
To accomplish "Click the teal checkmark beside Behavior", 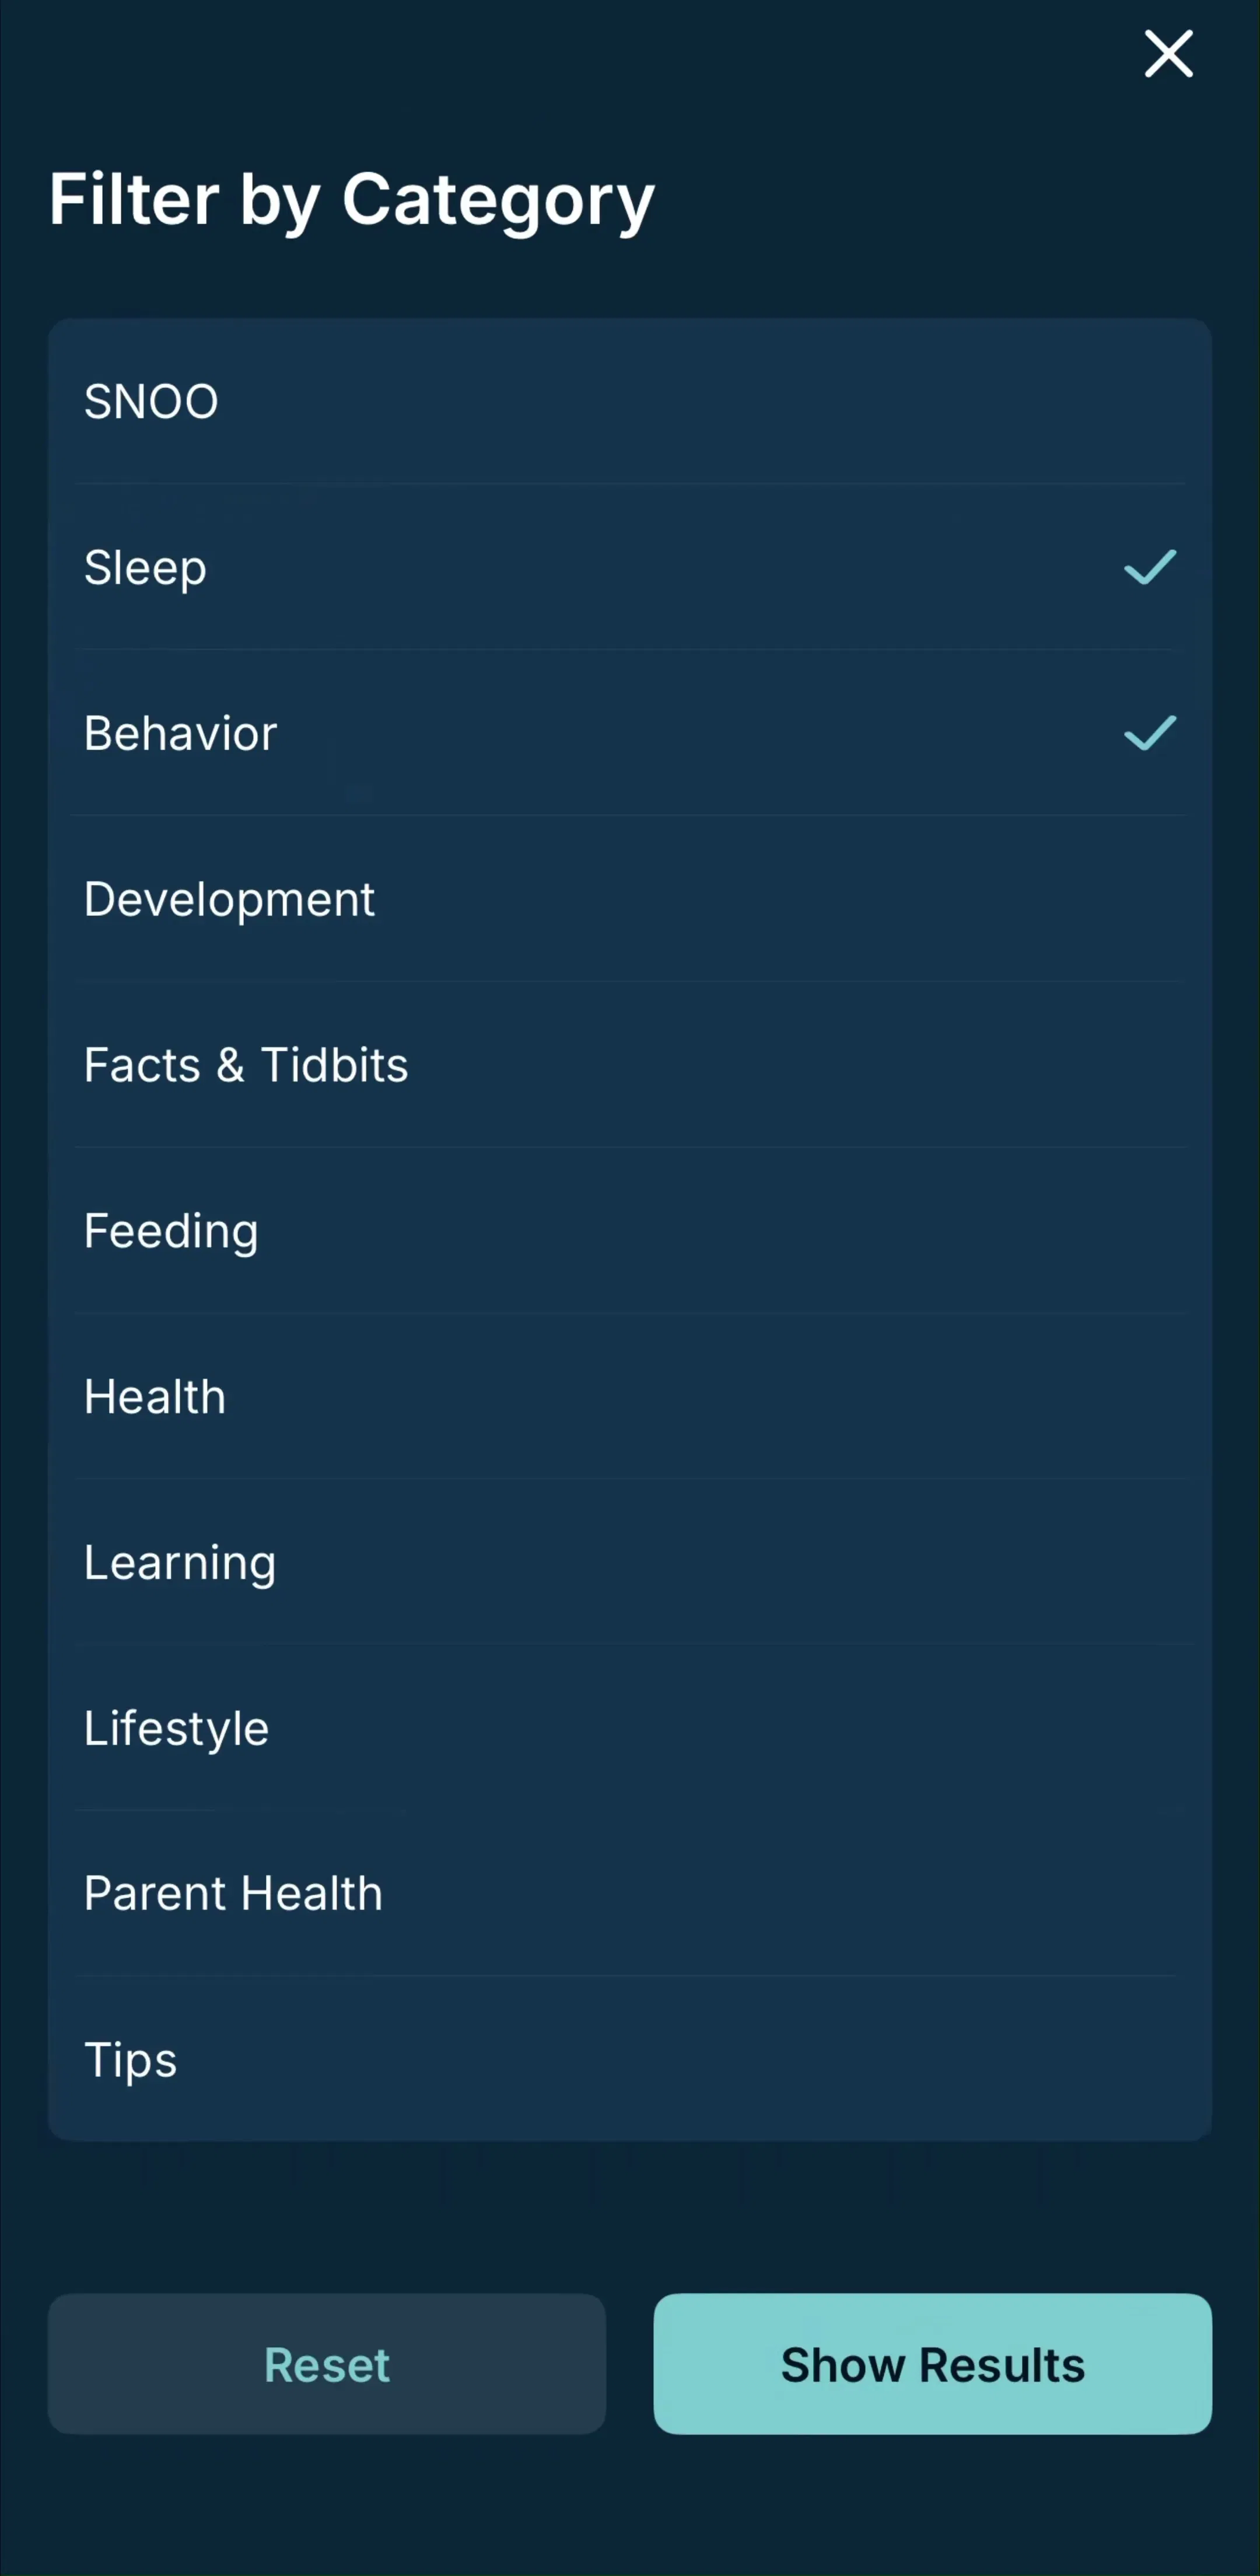I will point(1150,733).
